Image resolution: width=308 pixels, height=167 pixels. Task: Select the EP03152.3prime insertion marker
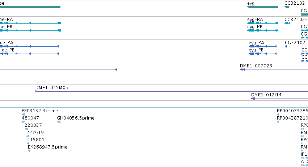24,114
